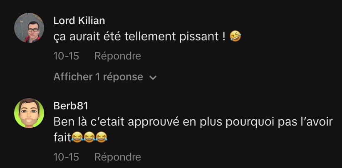Click the middle tears-of-joy emoji in Berb81's comment
The width and height of the screenshot is (342, 168).
pyautogui.click(x=89, y=137)
